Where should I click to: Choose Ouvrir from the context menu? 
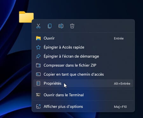pos(83,38)
